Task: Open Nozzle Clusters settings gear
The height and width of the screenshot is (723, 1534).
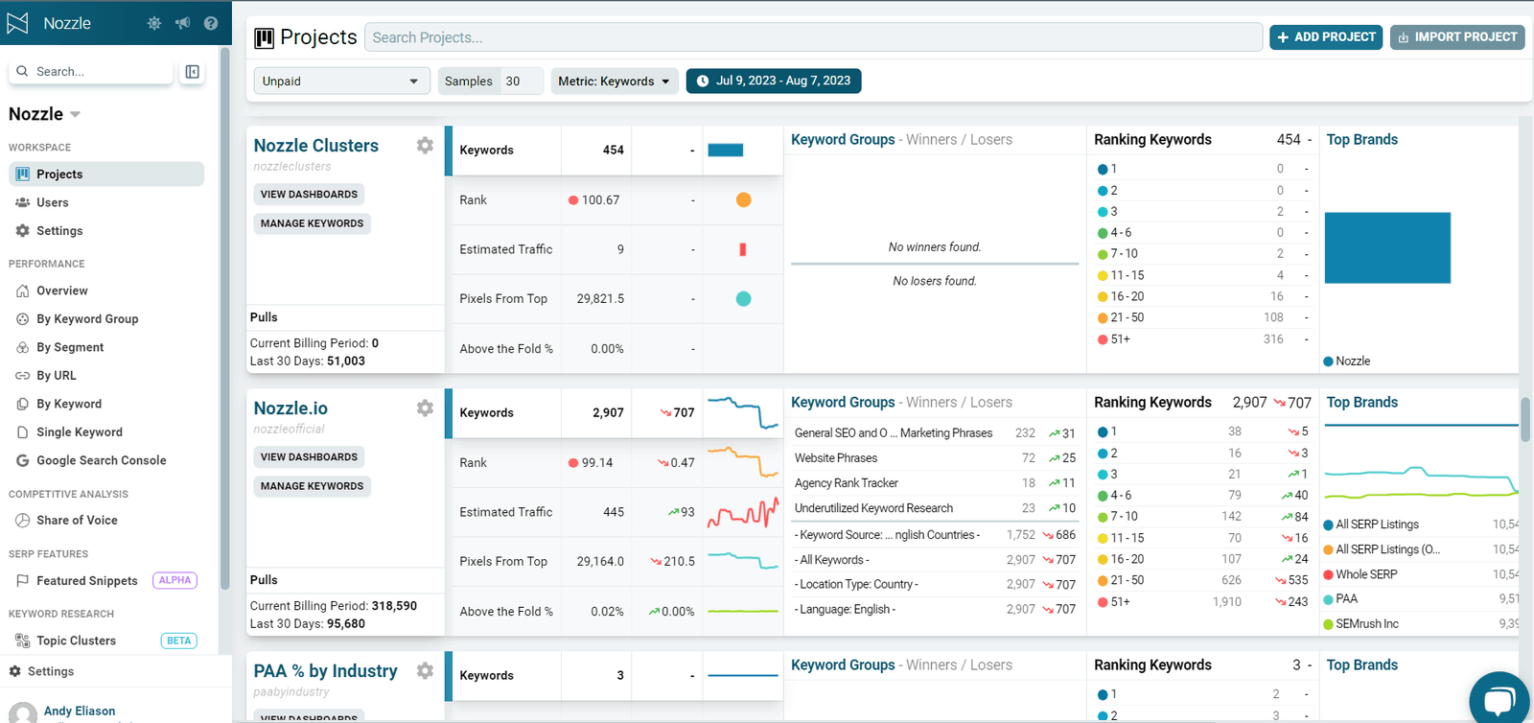Action: 425,146
